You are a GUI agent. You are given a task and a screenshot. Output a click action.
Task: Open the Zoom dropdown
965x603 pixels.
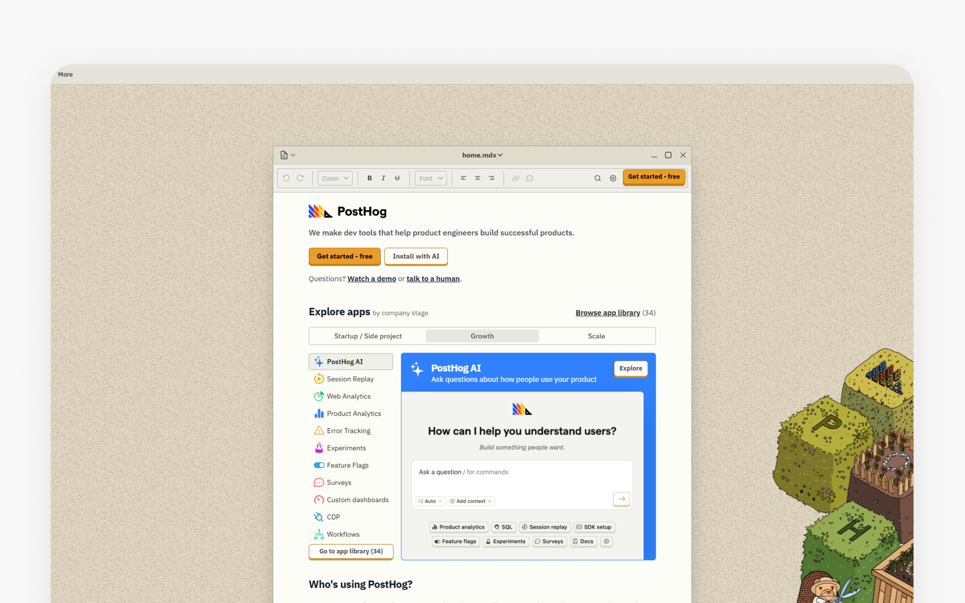[335, 178]
